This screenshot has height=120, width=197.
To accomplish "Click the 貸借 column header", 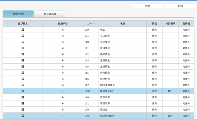I will coord(155,24).
